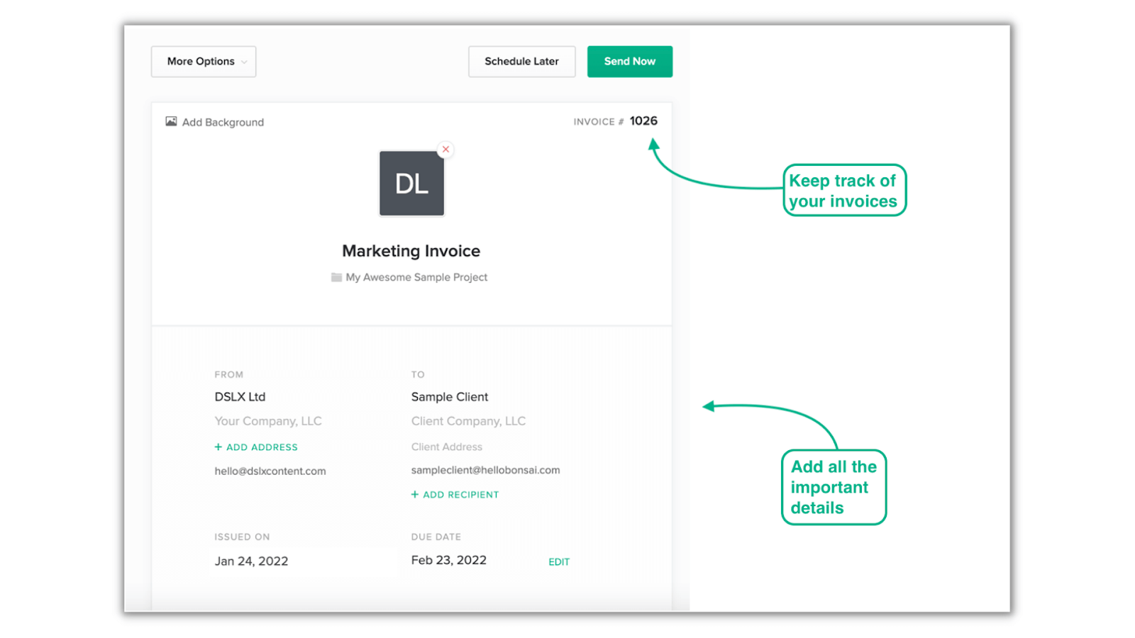Click the Add Background image icon
The height and width of the screenshot is (638, 1135).
(x=170, y=121)
